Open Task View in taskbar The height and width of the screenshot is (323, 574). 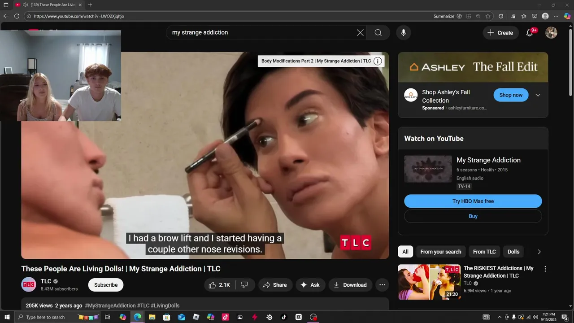[108, 317]
